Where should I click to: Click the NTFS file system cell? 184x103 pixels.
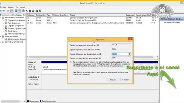(x=55, y=23)
